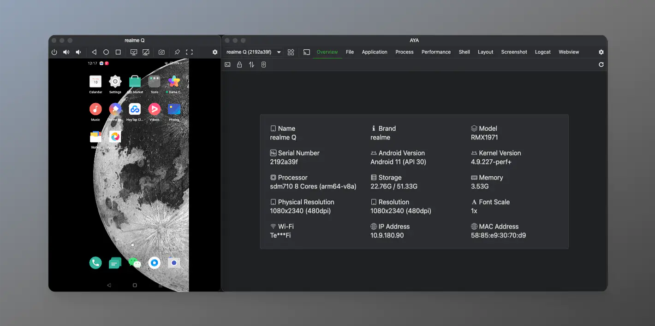Click the serial number value 2192a39f

point(284,162)
